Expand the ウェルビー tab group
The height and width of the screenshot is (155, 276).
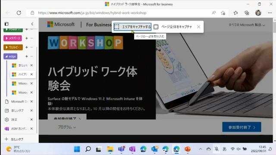click(13, 47)
